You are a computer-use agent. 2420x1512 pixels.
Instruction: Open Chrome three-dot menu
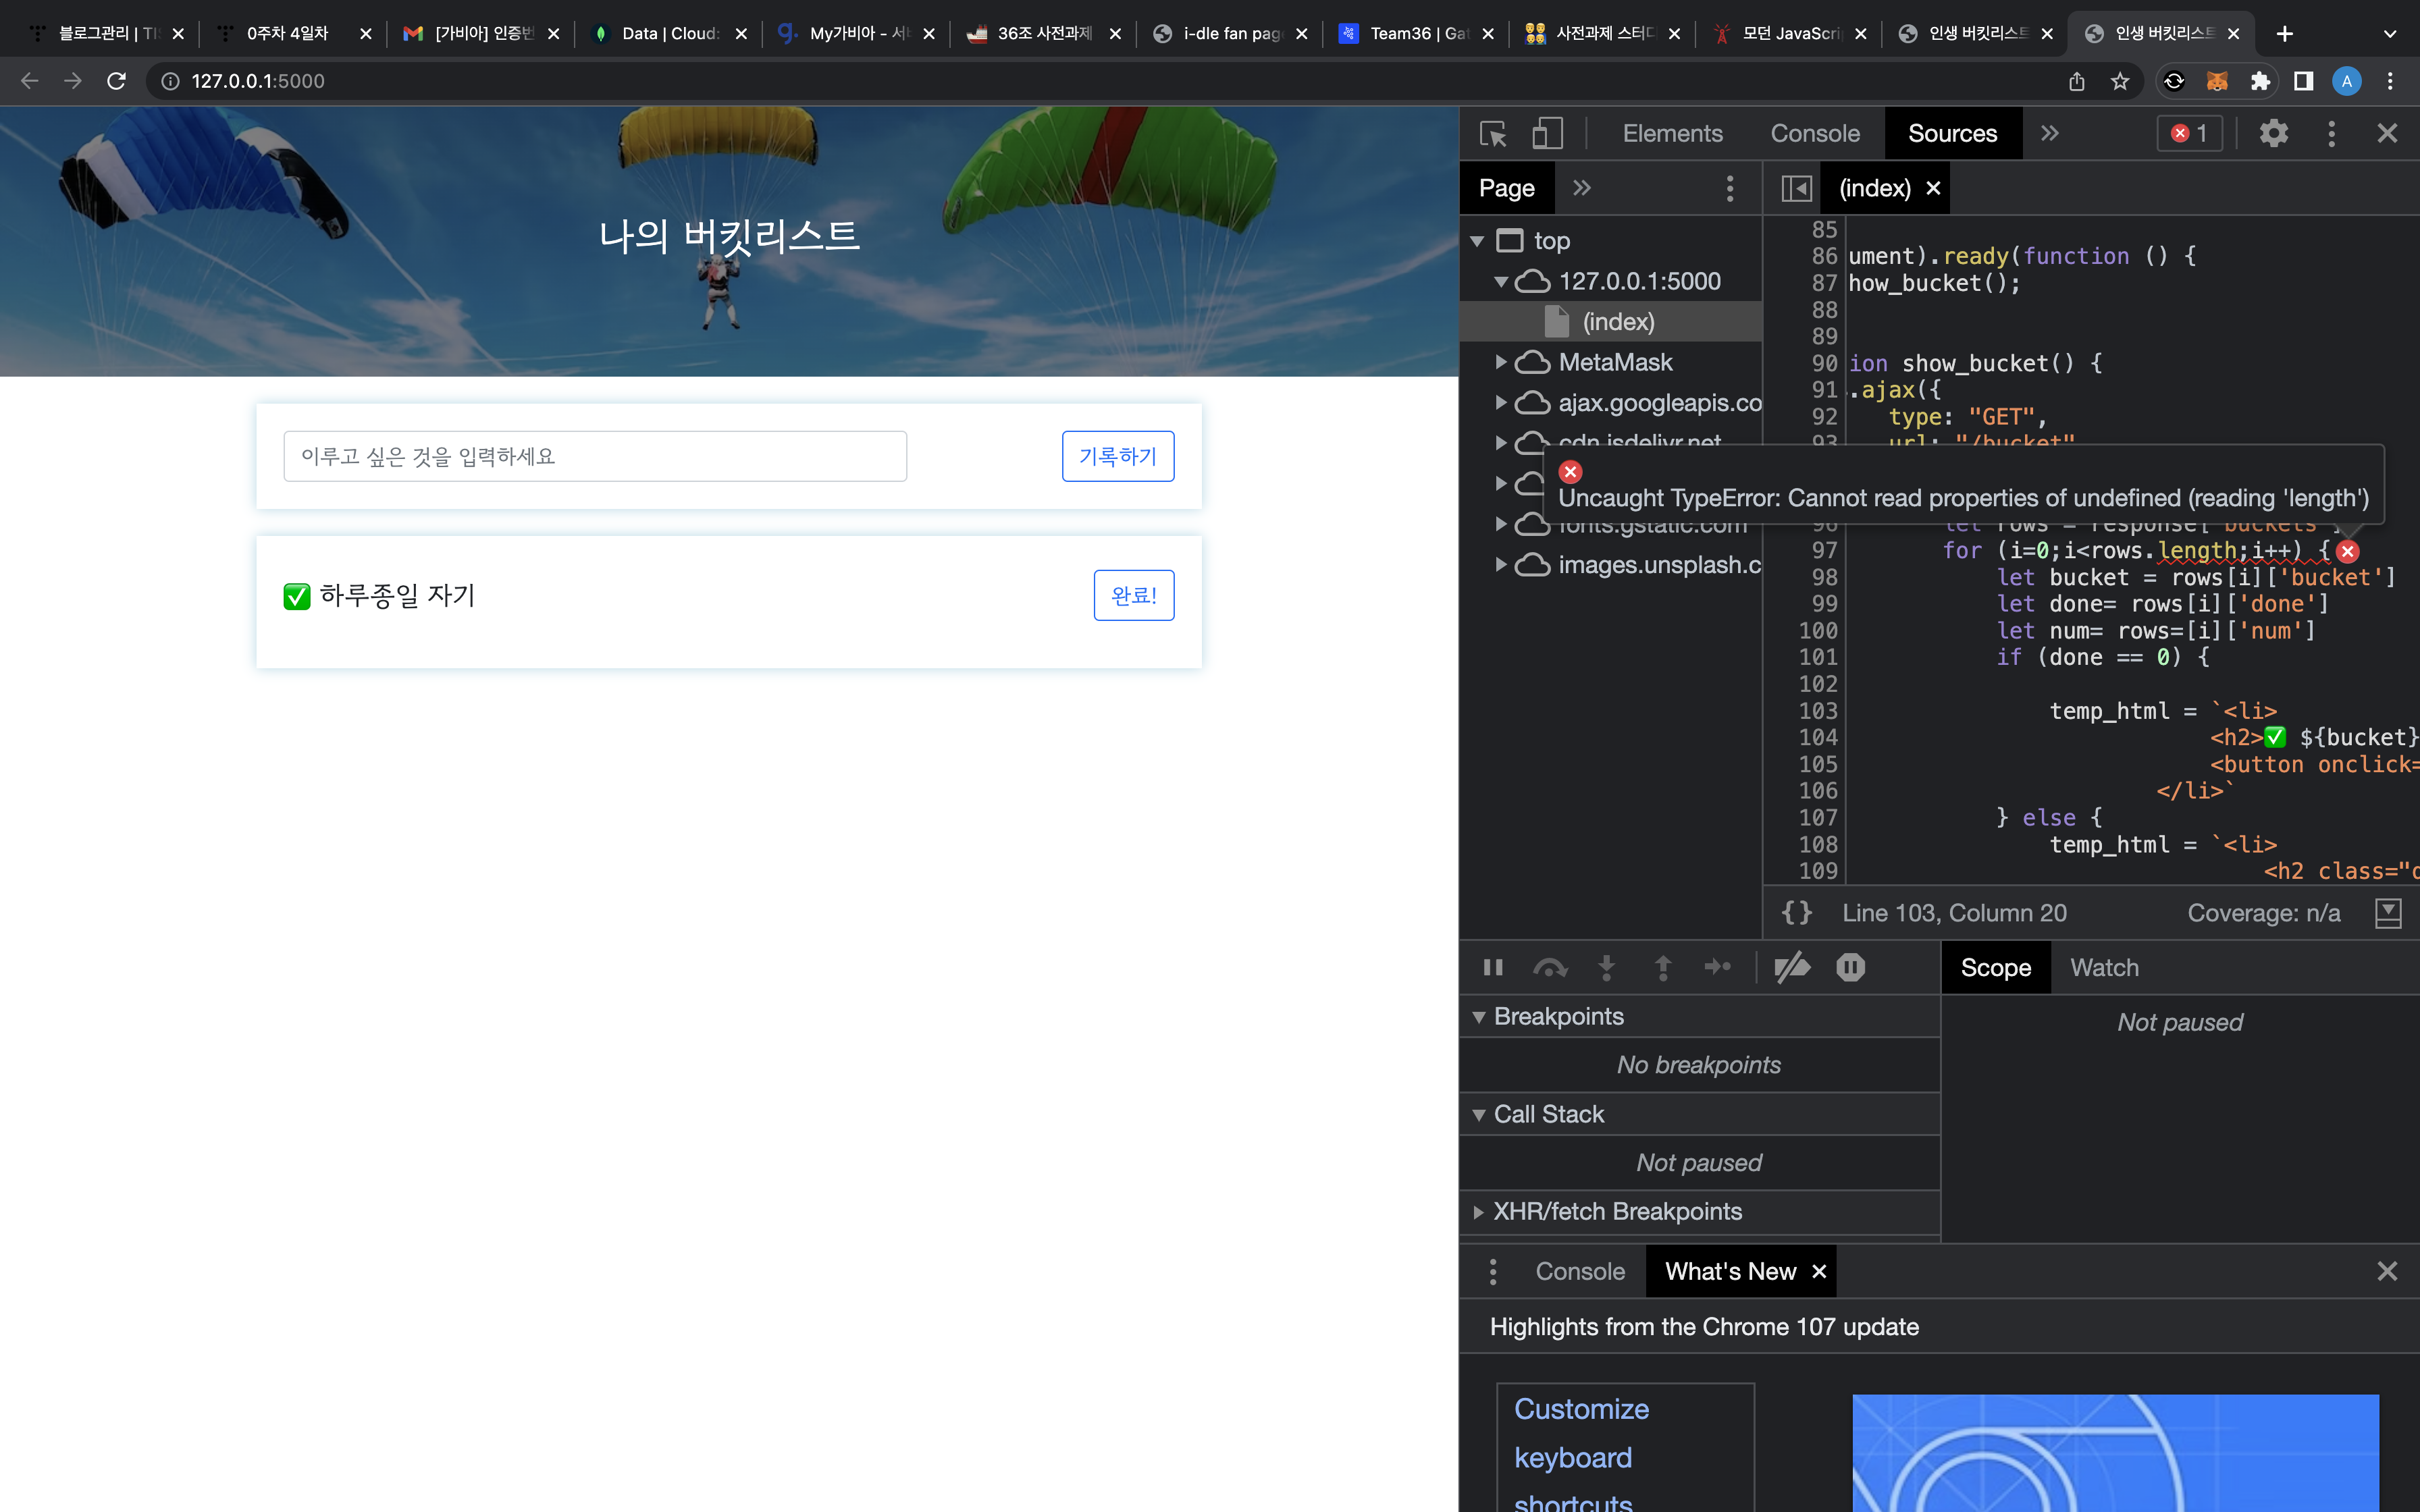click(x=2390, y=81)
